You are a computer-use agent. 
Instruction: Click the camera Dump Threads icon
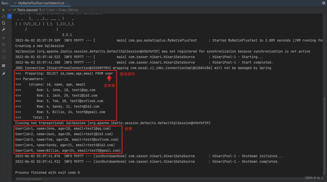coord(4,44)
